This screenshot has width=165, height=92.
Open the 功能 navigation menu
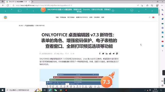[57, 17]
